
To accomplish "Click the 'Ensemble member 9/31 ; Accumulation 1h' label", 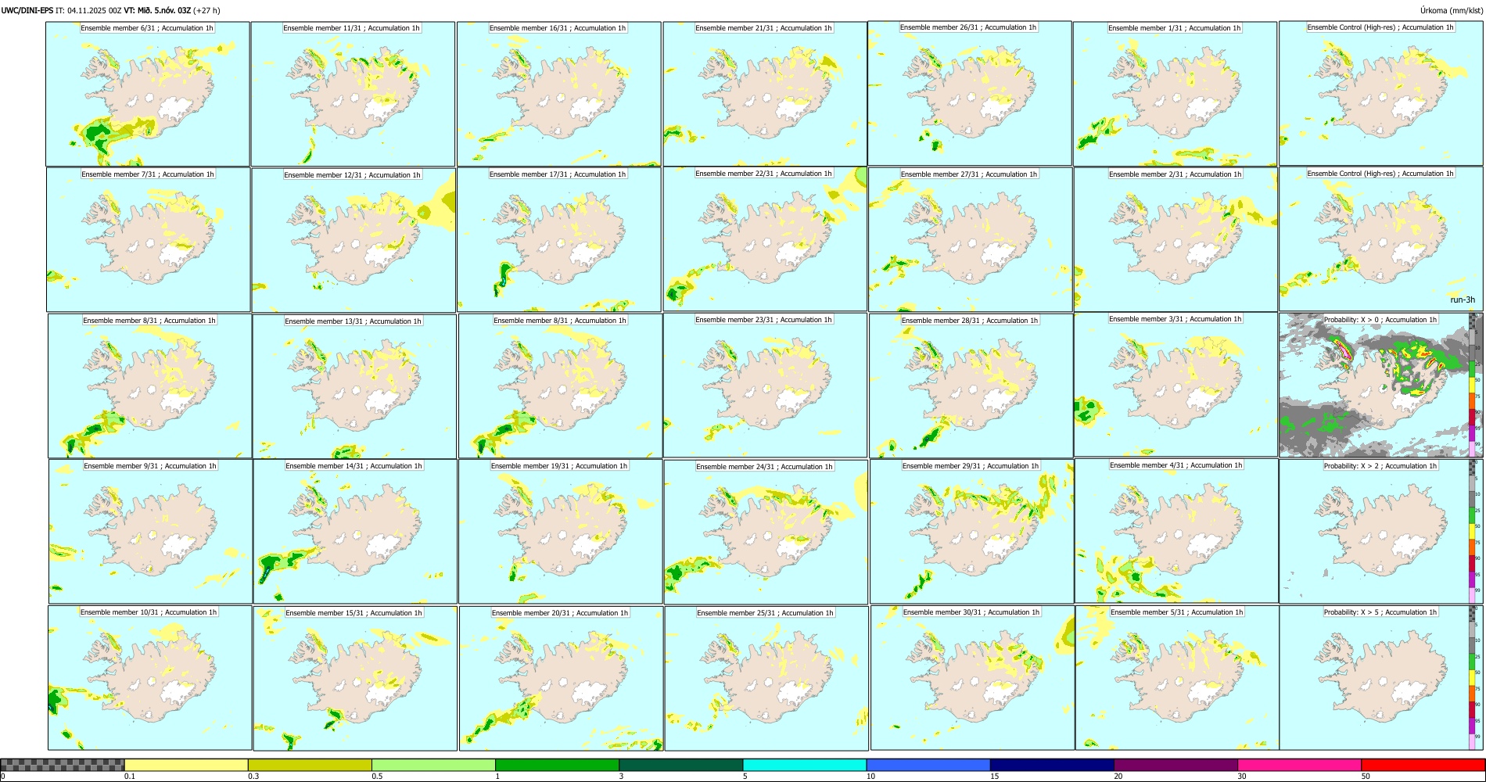I will tap(150, 466).
